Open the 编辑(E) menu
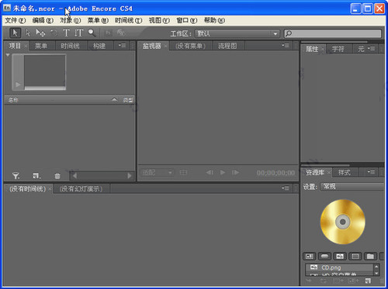The width and height of the screenshot is (388, 289). [x=43, y=20]
